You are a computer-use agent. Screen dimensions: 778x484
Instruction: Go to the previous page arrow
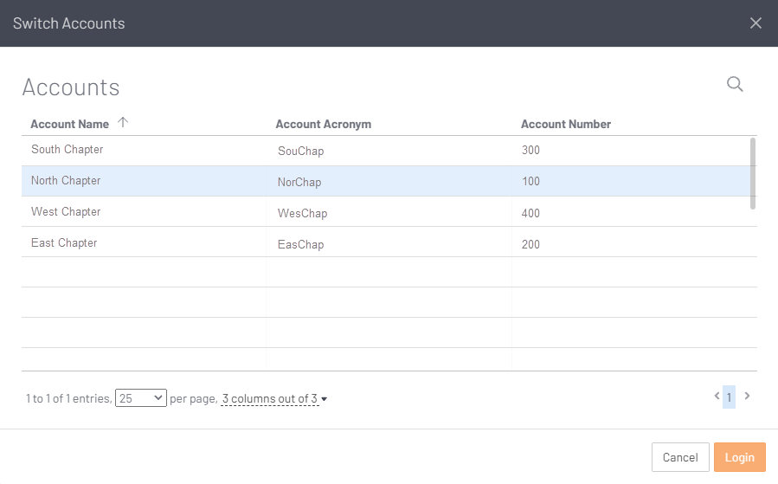[717, 396]
